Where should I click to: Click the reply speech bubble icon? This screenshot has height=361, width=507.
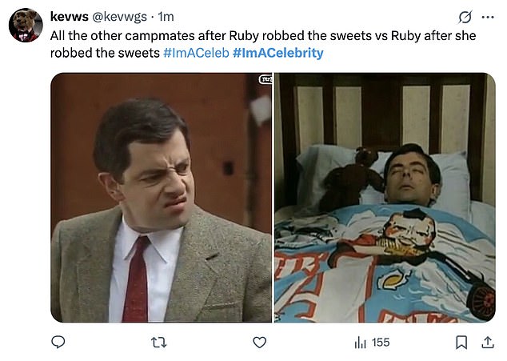pos(59,343)
